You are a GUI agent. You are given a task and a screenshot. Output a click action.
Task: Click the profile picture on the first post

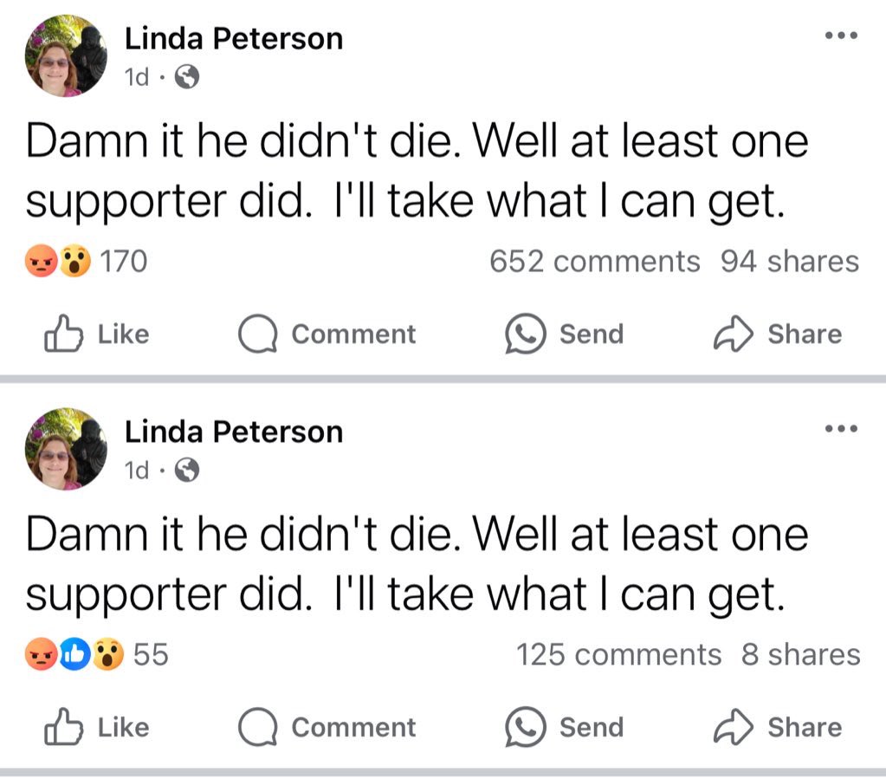click(67, 58)
